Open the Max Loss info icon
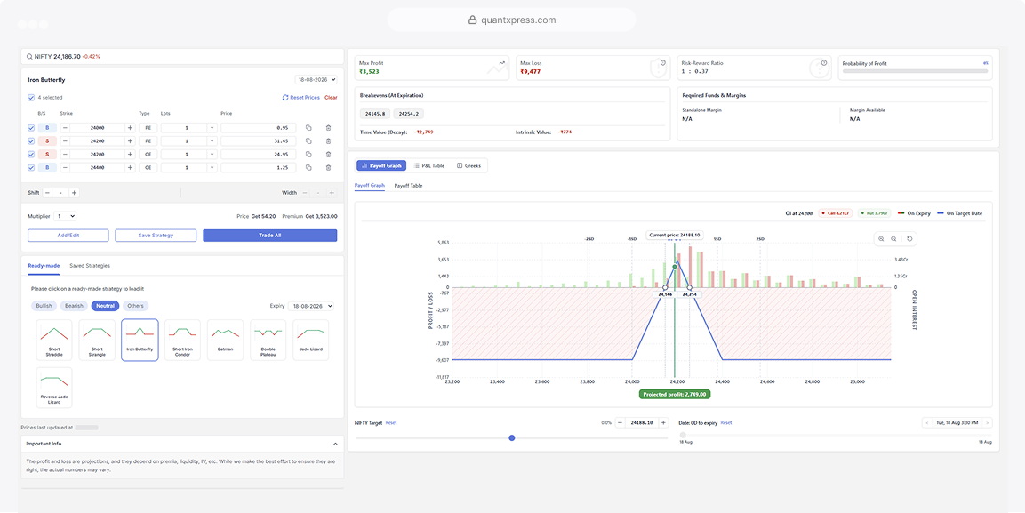 tap(663, 63)
